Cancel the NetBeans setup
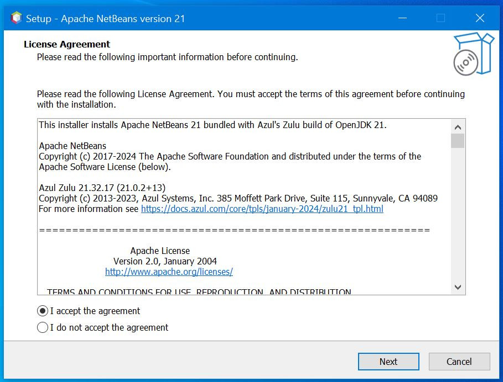The height and width of the screenshot is (382, 503). pyautogui.click(x=459, y=362)
